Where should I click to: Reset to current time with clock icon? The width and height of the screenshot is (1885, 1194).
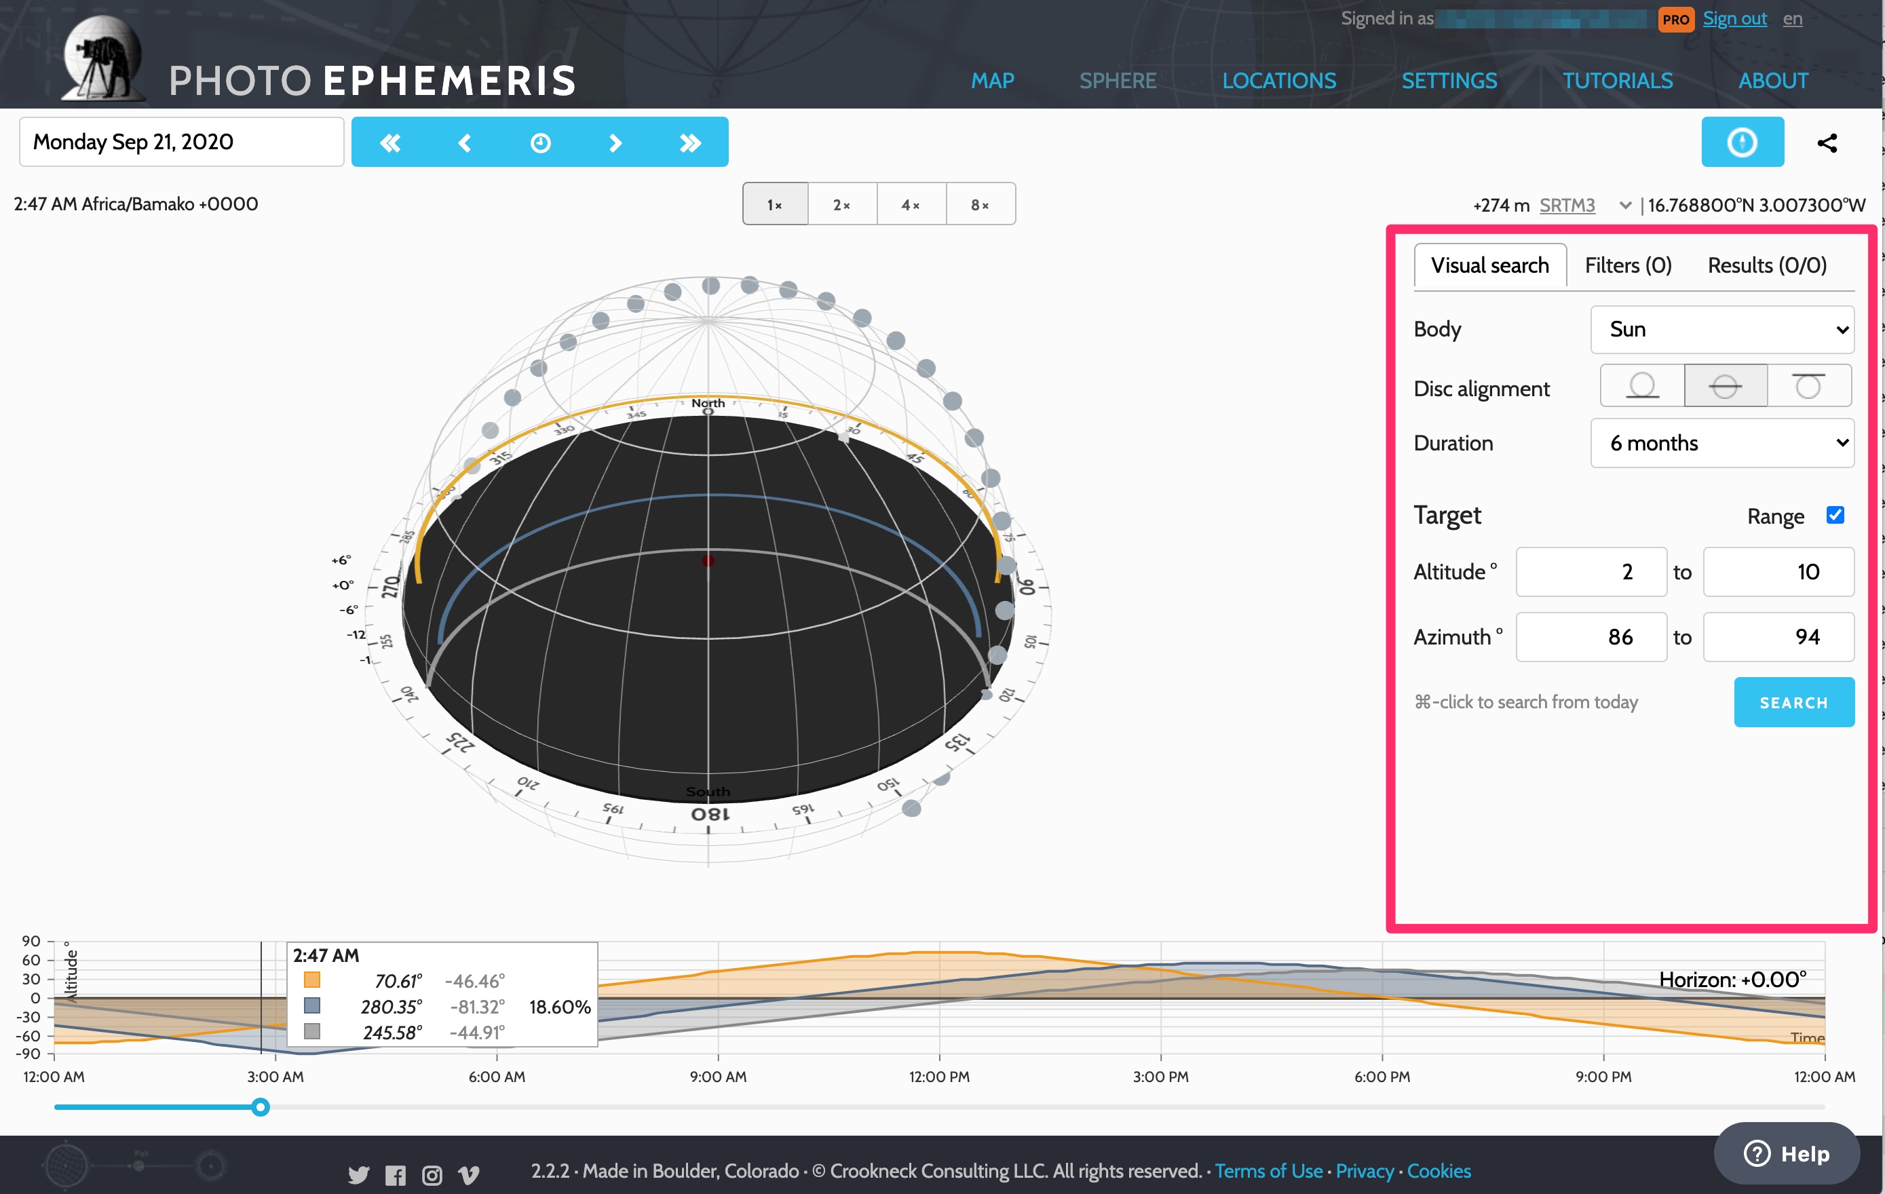coord(540,142)
